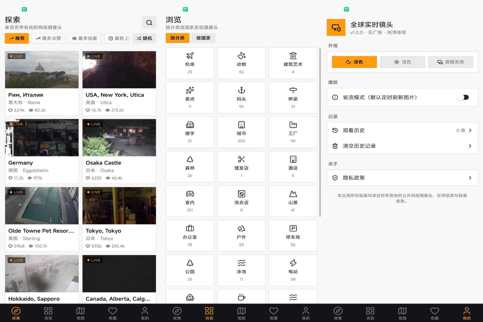Go to Map (地图) tab in Explore screen
The width and height of the screenshot is (483, 322).
click(x=80, y=313)
